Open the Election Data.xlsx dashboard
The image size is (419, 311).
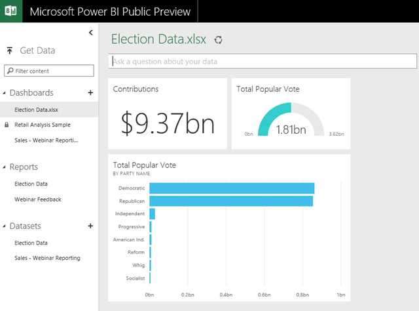click(35, 110)
